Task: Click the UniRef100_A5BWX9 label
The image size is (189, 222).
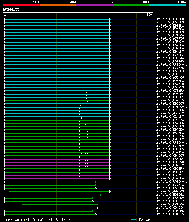Action: click(x=170, y=42)
